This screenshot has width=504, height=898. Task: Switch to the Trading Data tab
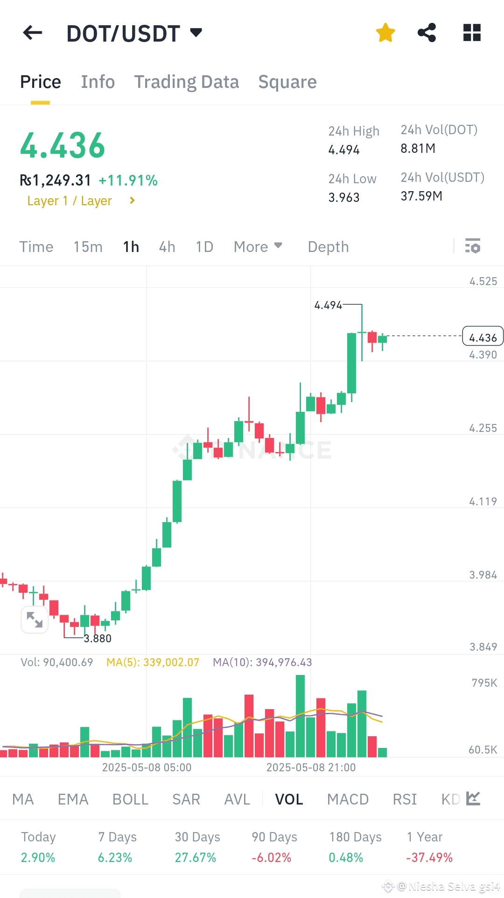click(186, 82)
